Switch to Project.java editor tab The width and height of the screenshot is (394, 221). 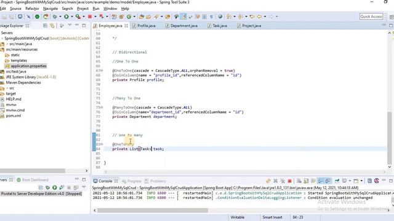pos(252,26)
